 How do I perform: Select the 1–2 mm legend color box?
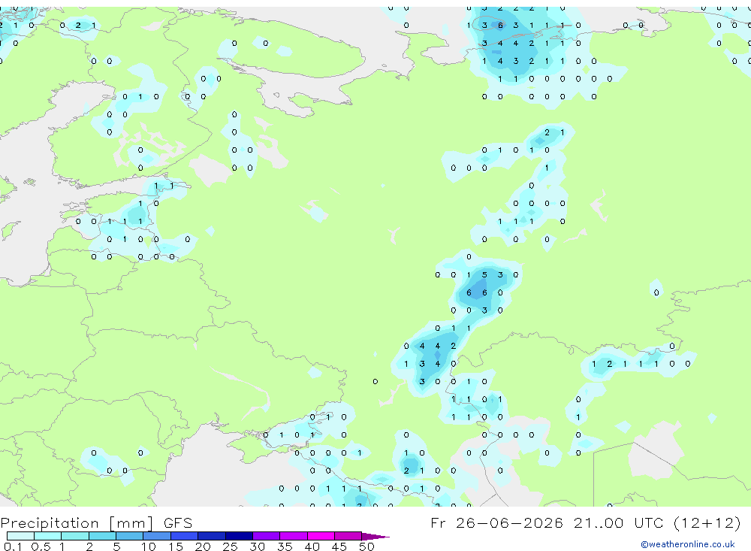point(75,536)
